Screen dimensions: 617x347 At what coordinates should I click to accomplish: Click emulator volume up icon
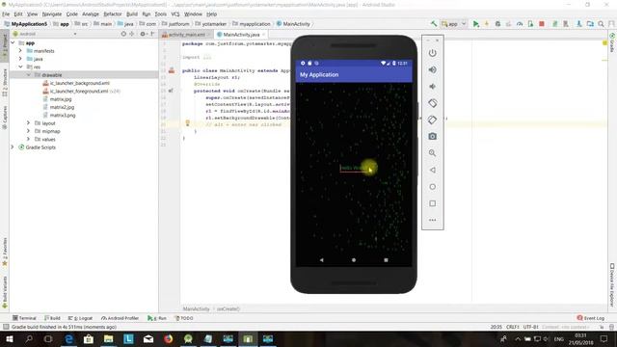click(x=433, y=69)
